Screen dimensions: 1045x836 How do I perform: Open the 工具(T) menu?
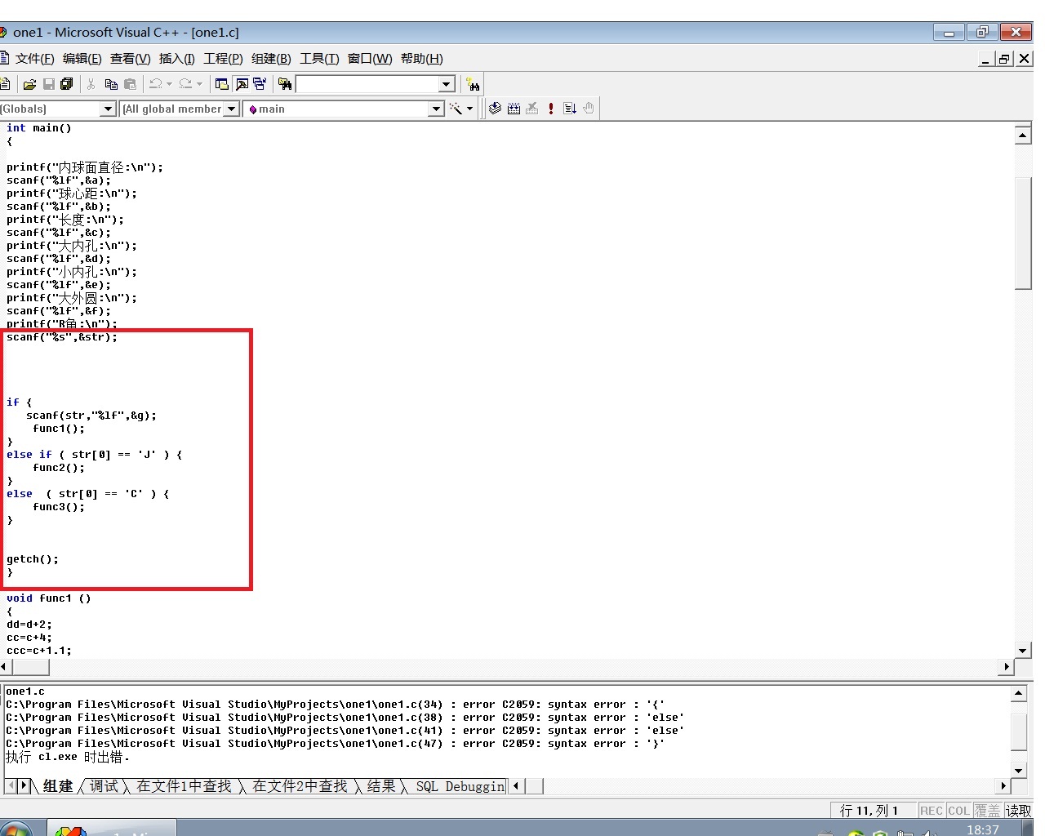[x=319, y=59]
